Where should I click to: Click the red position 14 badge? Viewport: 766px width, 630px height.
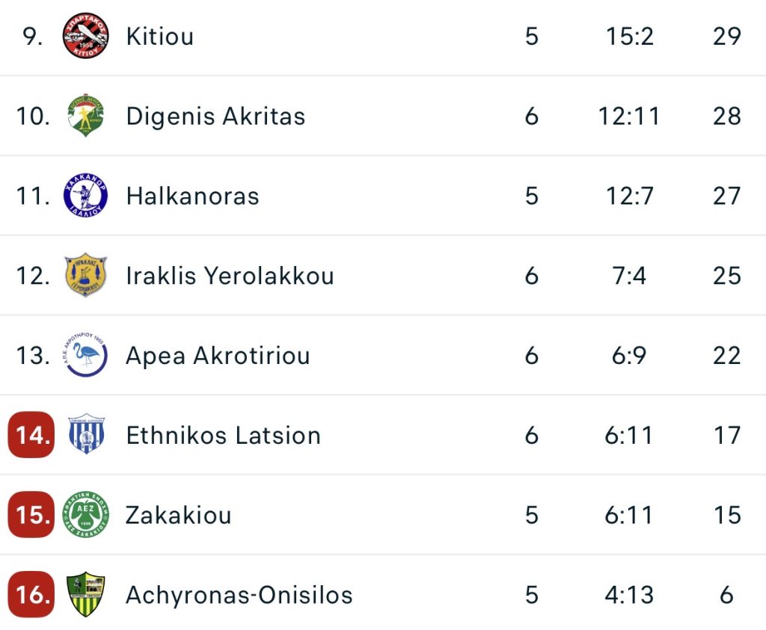point(31,435)
